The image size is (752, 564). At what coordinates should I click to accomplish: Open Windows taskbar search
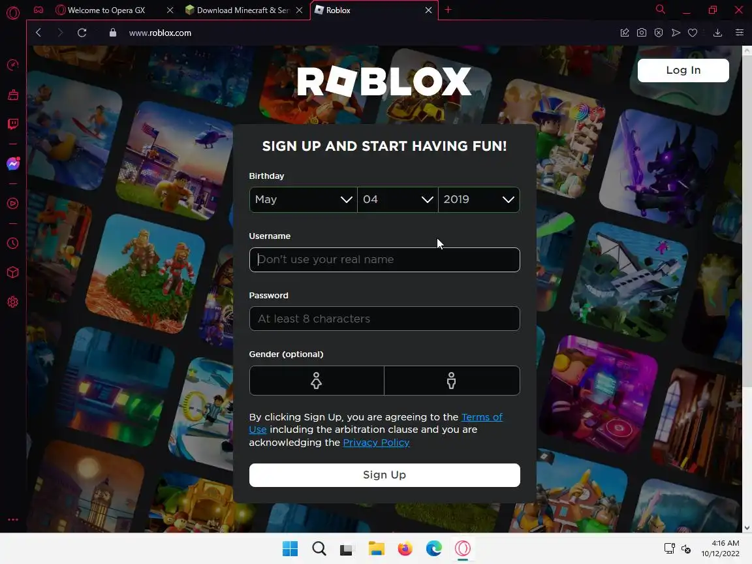point(319,548)
